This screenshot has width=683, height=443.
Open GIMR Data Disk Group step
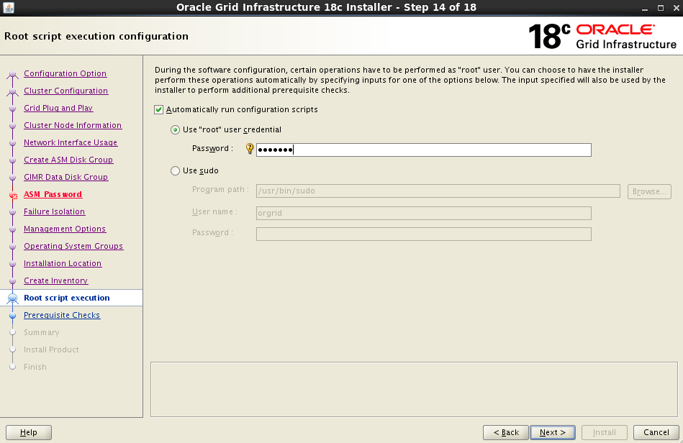click(x=65, y=177)
